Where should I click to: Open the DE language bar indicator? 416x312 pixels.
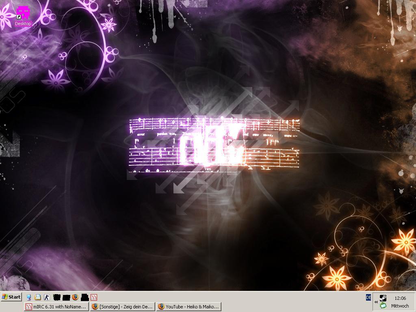[x=368, y=297]
